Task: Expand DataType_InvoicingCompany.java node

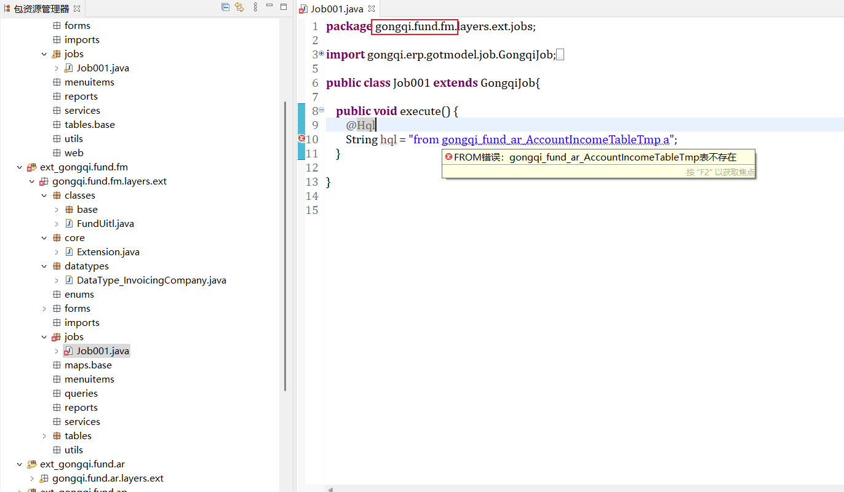Action: tap(57, 280)
